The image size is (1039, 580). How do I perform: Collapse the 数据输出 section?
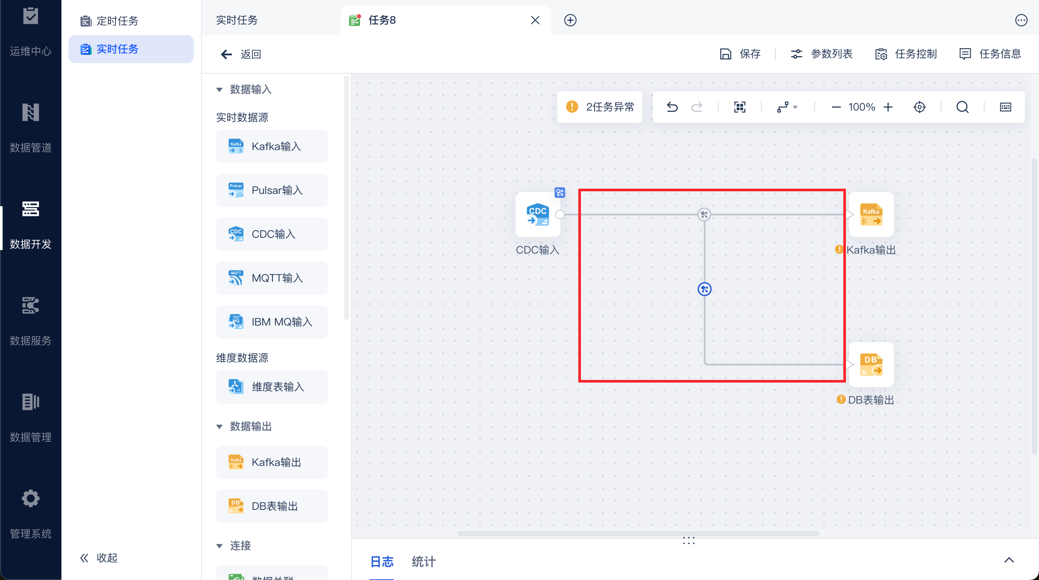click(x=219, y=426)
